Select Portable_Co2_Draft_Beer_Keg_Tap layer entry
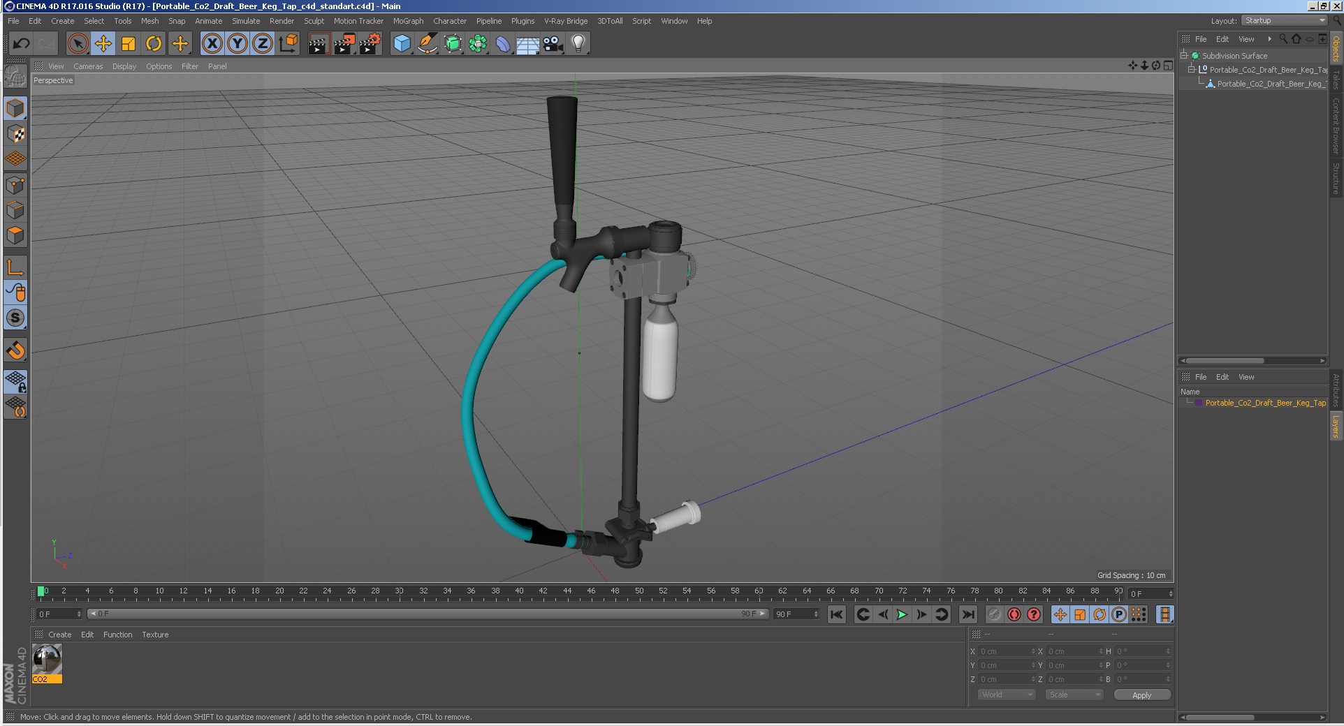The width and height of the screenshot is (1344, 726). (1265, 403)
